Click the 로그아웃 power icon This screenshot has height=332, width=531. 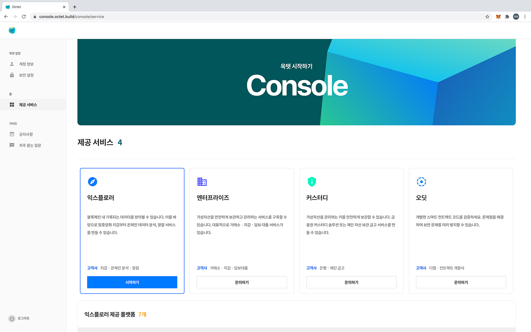pyautogui.click(x=12, y=319)
